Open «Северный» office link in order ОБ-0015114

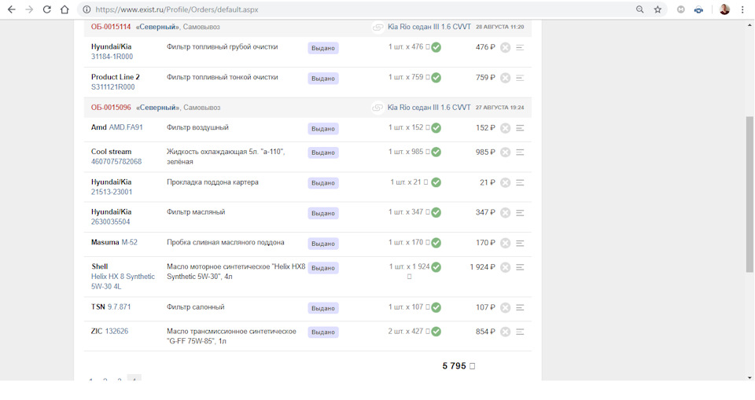(157, 27)
